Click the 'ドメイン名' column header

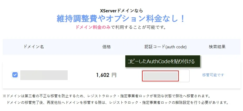point(34,47)
